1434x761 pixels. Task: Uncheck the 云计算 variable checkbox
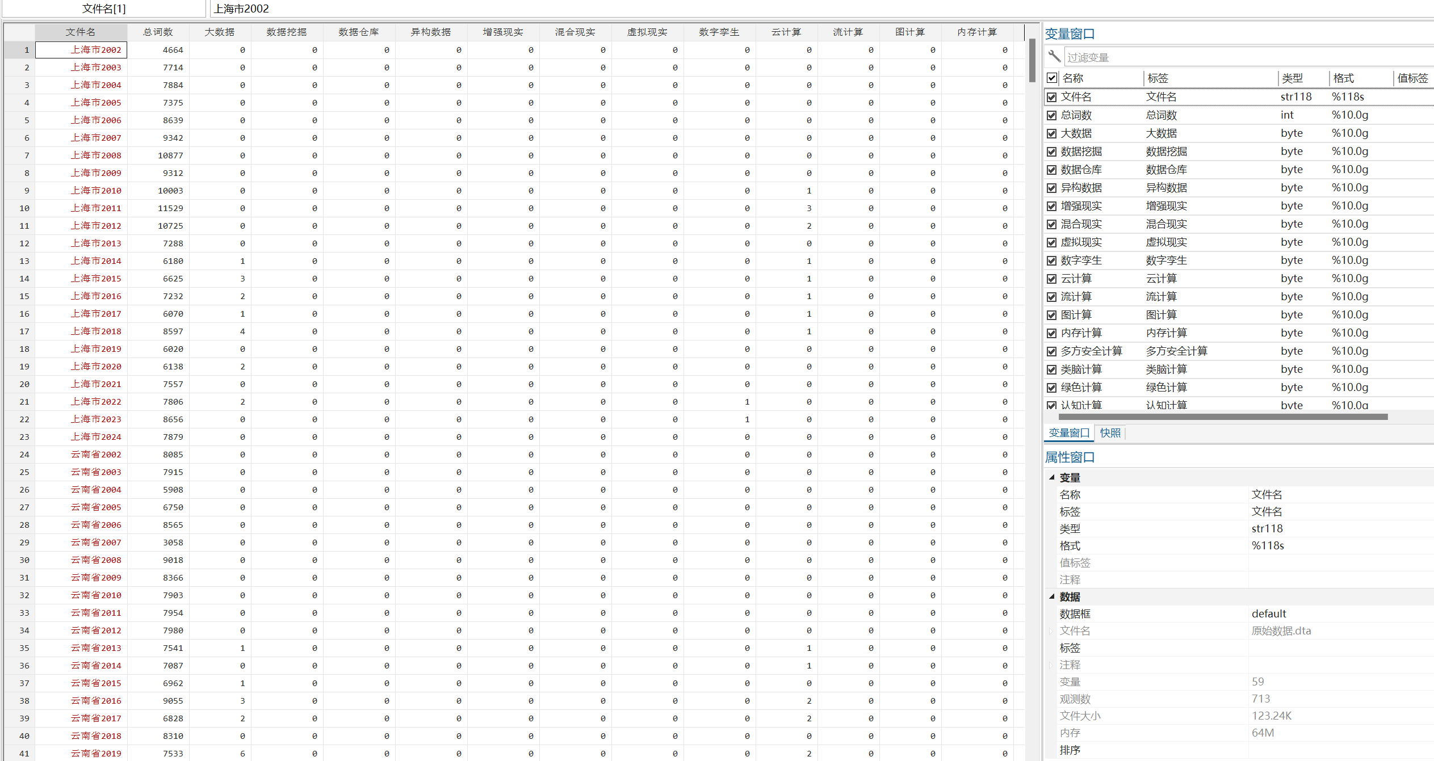point(1052,279)
